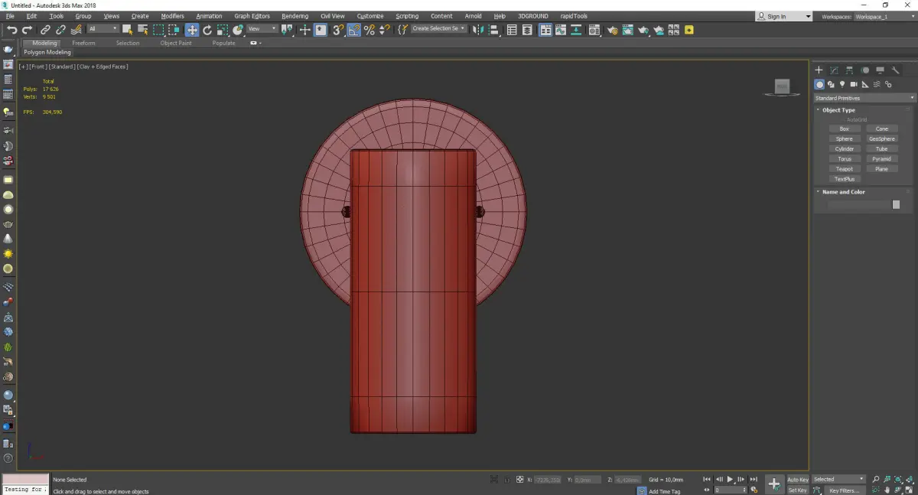Click the object color swatch
Screen dimensions: 918x495
coord(896,205)
